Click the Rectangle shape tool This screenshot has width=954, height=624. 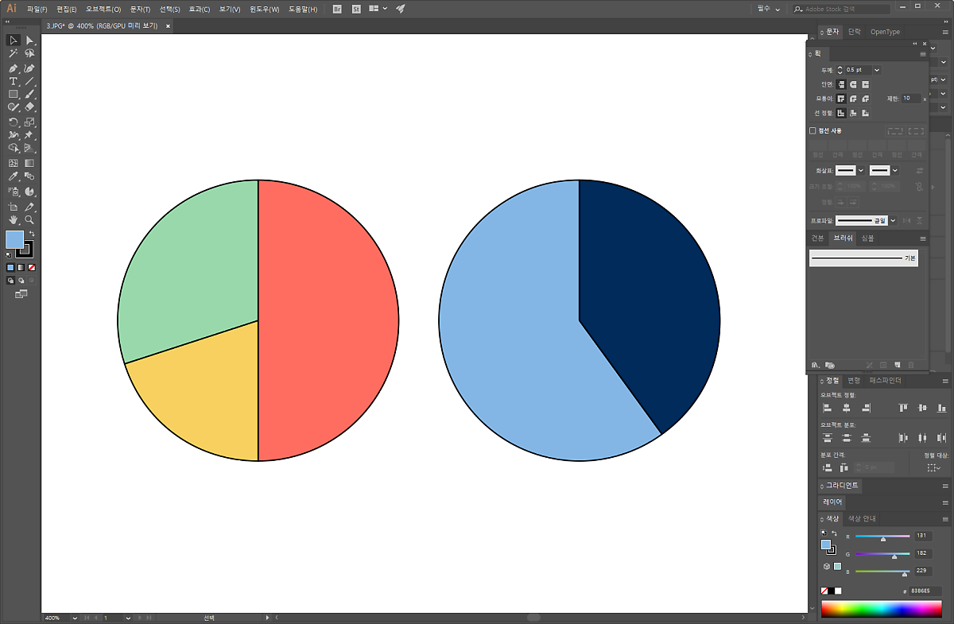pos(14,94)
